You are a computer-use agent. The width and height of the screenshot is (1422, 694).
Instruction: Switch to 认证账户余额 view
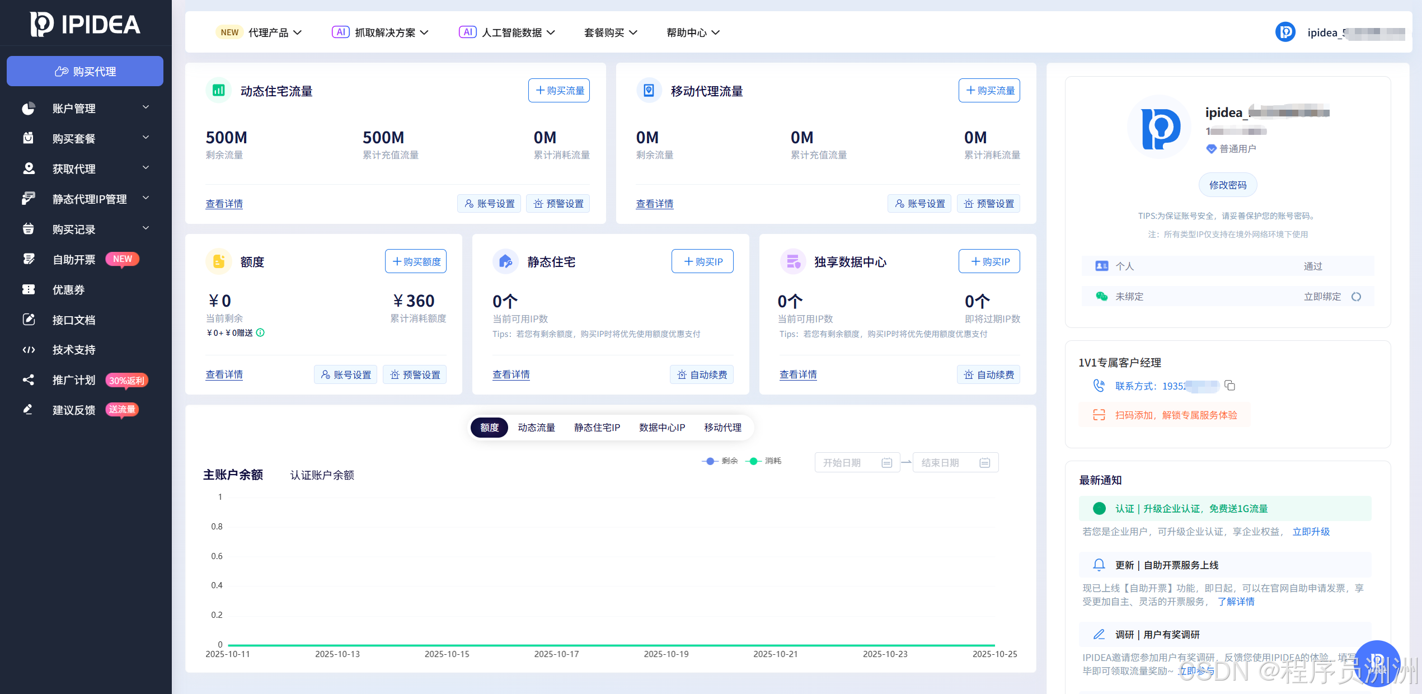click(x=322, y=475)
